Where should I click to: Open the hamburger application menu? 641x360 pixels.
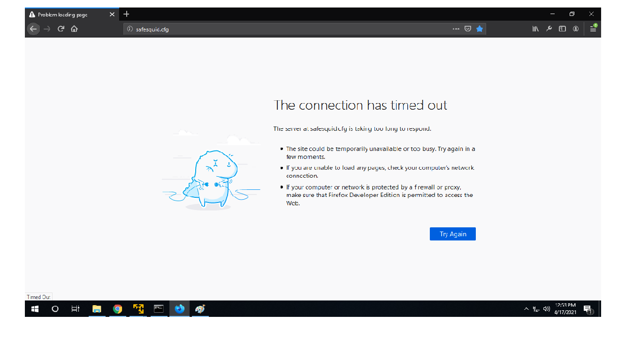pos(593,29)
